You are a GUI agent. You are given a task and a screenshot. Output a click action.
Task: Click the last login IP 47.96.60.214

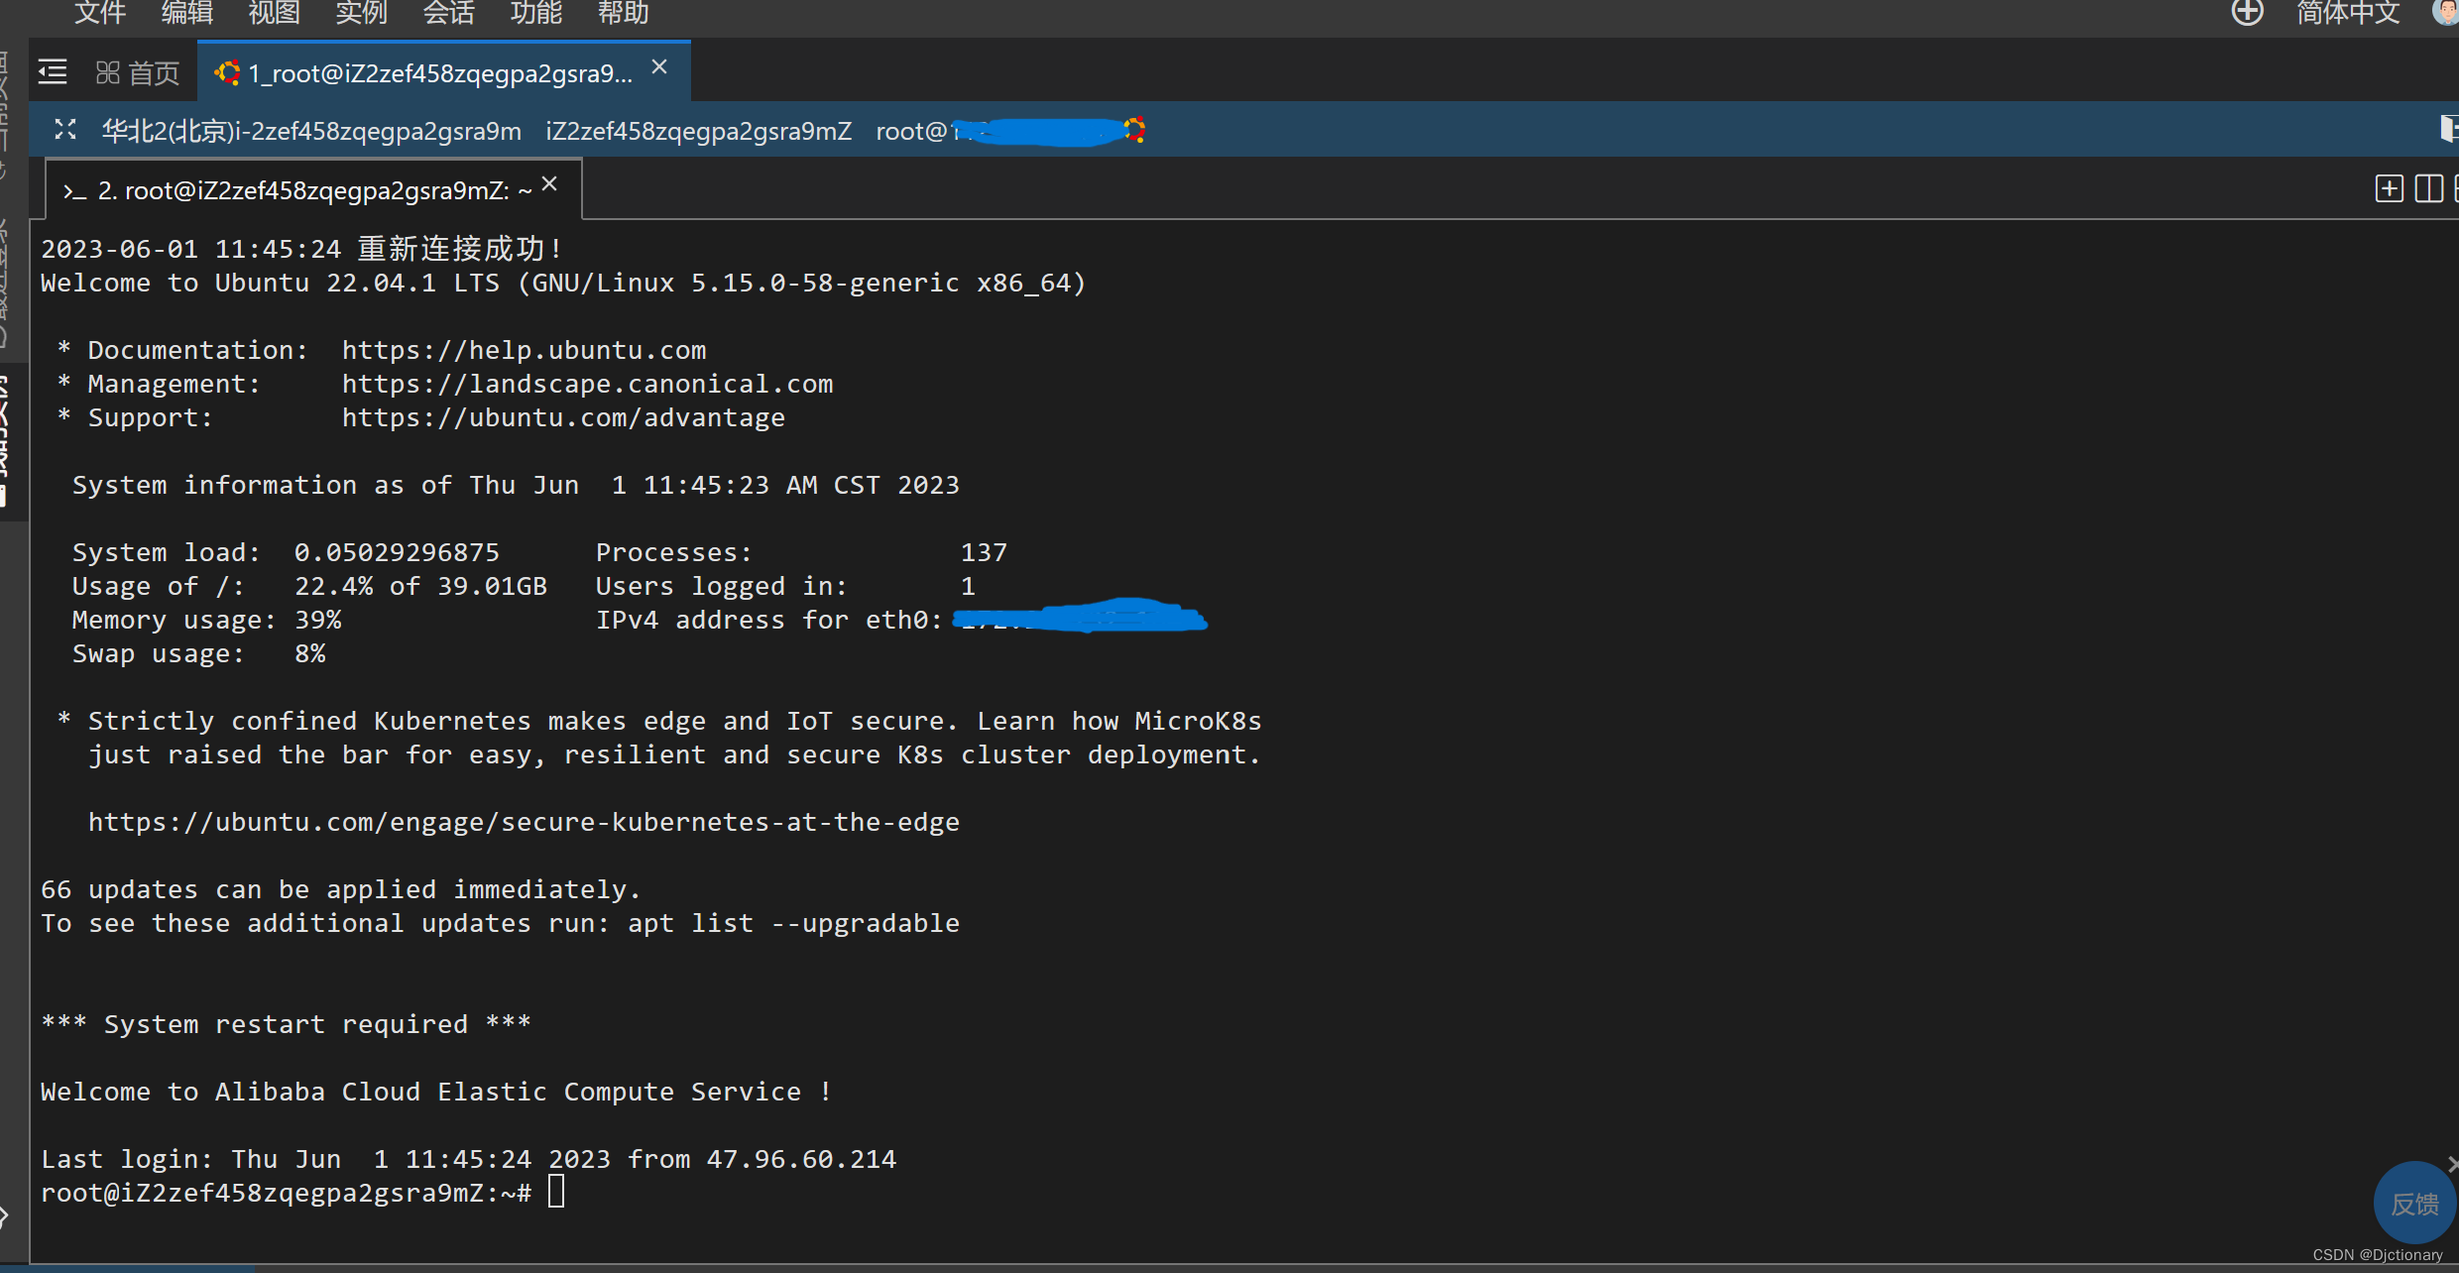click(x=801, y=1159)
